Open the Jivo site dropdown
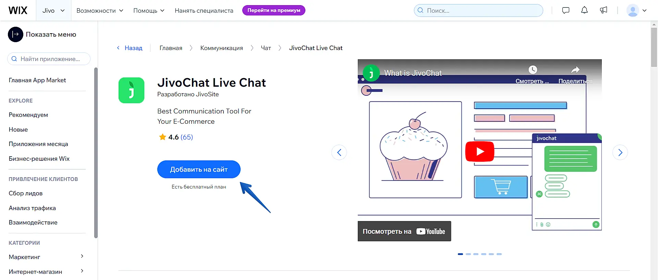The image size is (658, 280). point(53,10)
